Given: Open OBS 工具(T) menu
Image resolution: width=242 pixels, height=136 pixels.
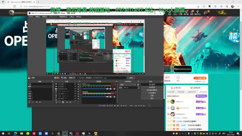Looking at the screenshot, I should coord(72,17).
